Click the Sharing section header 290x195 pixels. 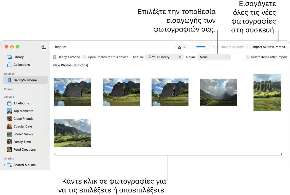[x=9, y=158]
